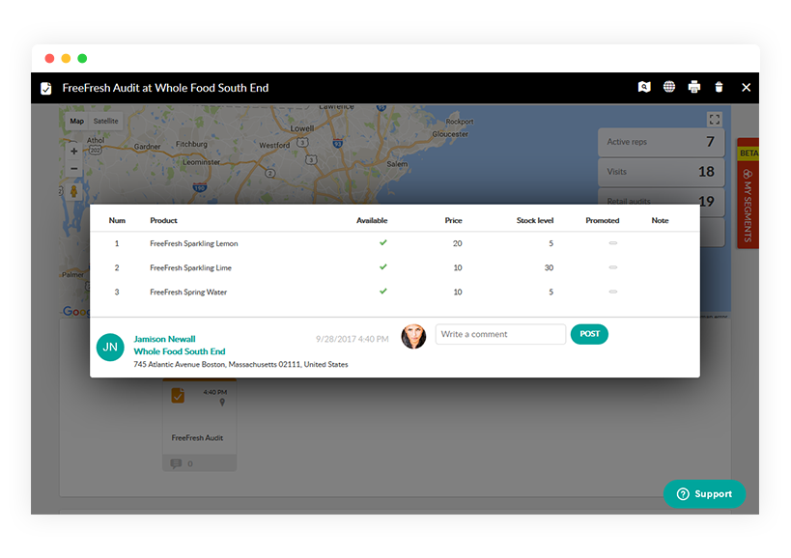This screenshot has height=558, width=791.
Task: Print the audit using the printer icon
Action: (693, 88)
